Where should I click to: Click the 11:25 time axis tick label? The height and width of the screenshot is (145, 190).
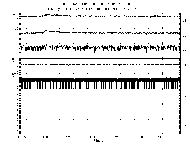[116, 137]
